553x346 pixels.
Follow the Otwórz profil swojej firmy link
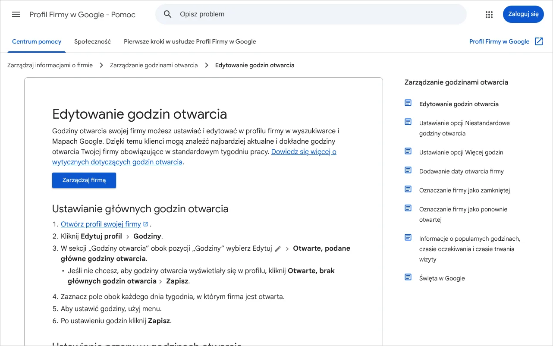[101, 224]
